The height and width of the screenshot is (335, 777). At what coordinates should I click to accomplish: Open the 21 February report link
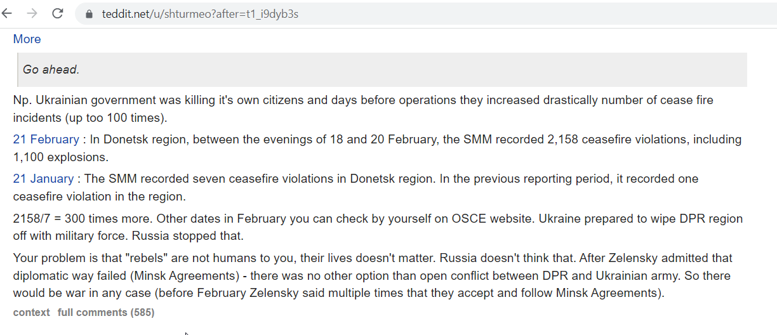pos(46,140)
